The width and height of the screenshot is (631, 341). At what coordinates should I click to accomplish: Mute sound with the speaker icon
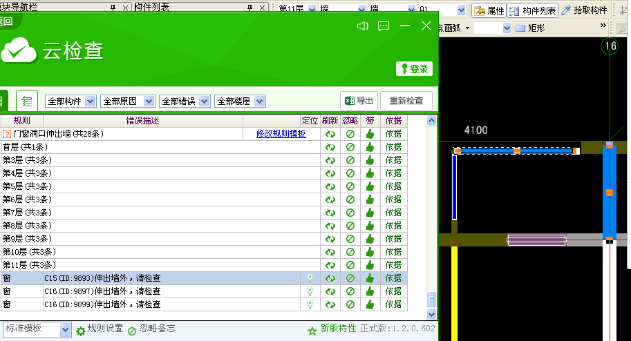363,26
